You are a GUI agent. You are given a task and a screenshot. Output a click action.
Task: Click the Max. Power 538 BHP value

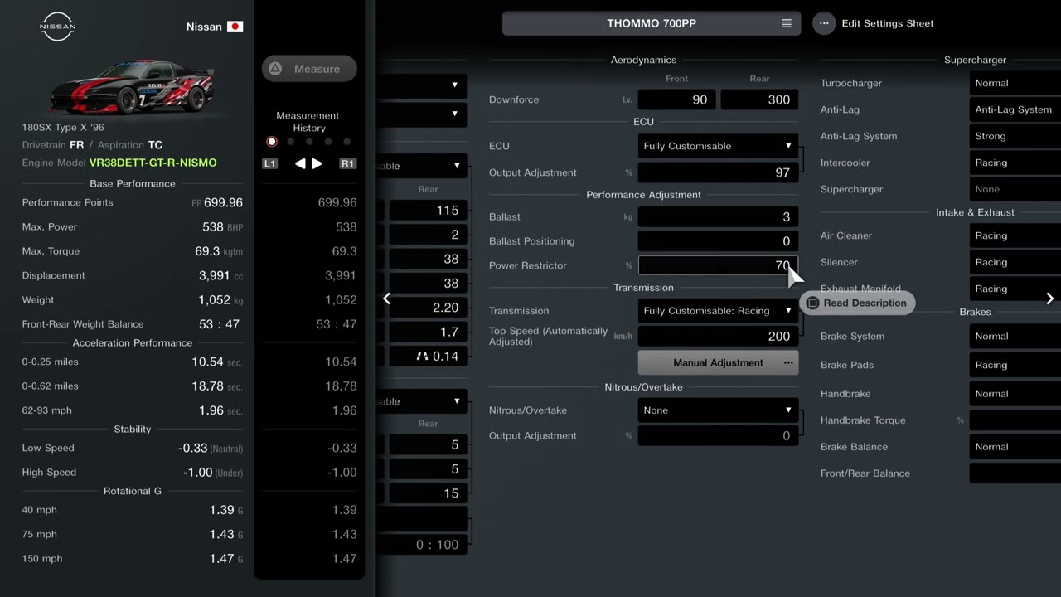[x=212, y=226]
